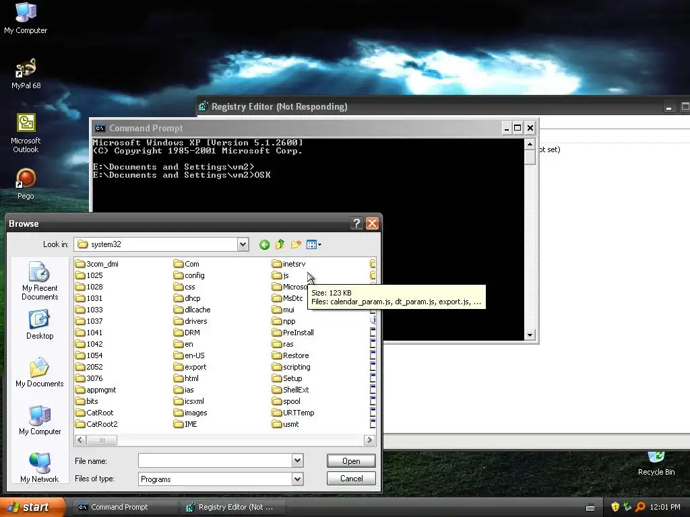Select the dllcache folder
690x517 pixels.
(x=192, y=310)
